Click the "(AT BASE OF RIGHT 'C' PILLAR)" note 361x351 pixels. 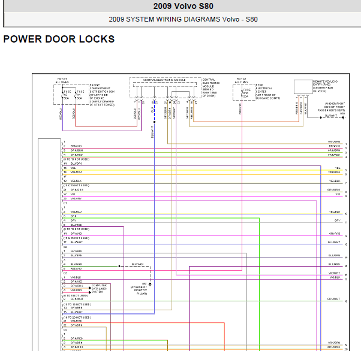(139, 291)
